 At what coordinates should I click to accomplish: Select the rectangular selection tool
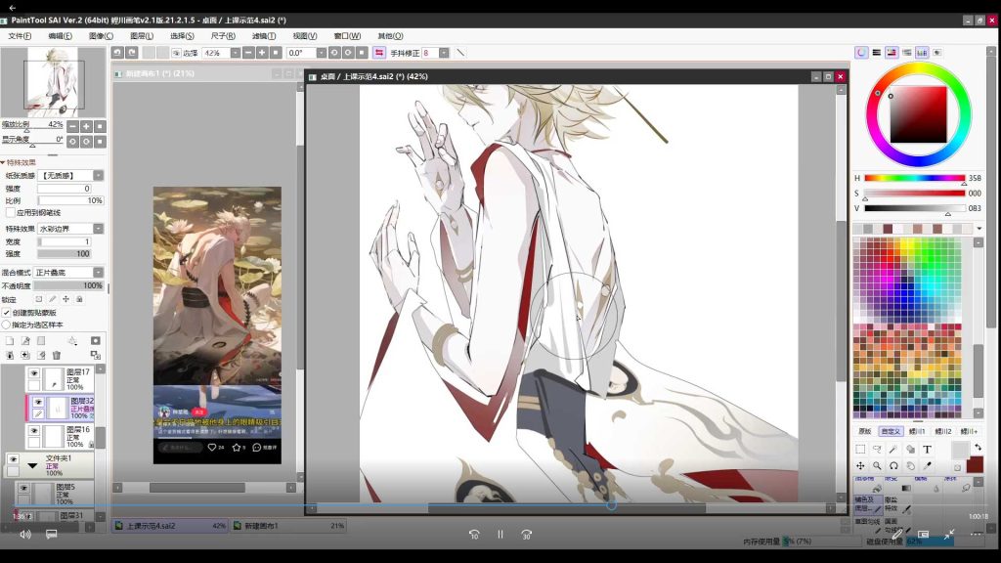click(860, 450)
